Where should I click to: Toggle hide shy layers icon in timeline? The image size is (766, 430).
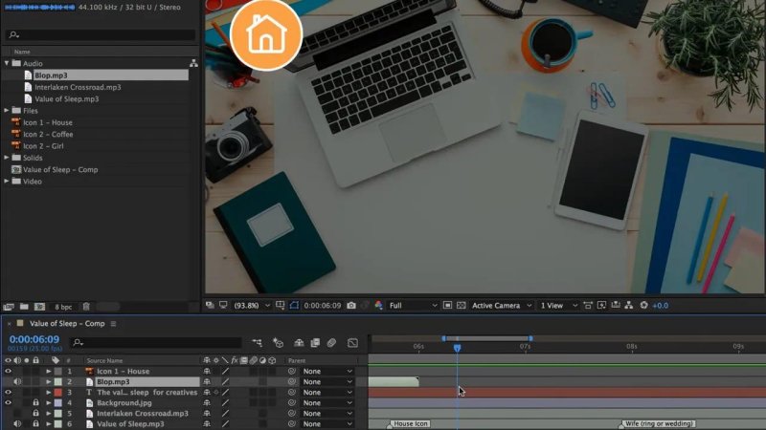299,343
